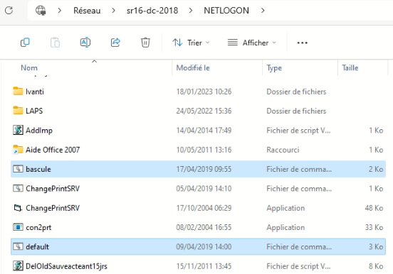
Task: Click the Rename icon in toolbar
Action: pyautogui.click(x=85, y=43)
